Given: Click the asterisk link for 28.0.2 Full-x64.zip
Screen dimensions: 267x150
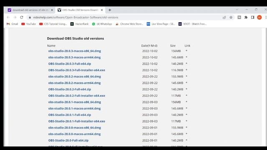Looking at the screenshot, I should click(186, 89).
